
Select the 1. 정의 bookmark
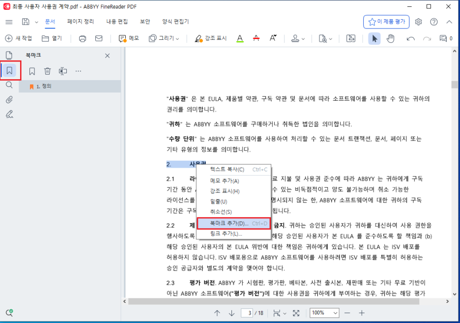(70, 87)
